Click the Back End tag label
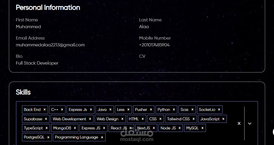 click(x=32, y=109)
